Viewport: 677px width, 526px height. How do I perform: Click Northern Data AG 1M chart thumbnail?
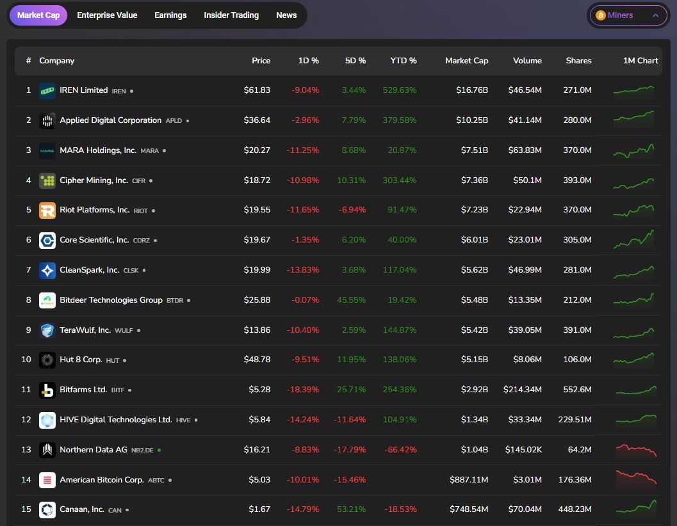click(x=635, y=450)
